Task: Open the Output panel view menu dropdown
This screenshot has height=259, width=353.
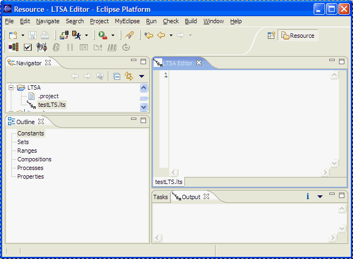Action: [320, 197]
